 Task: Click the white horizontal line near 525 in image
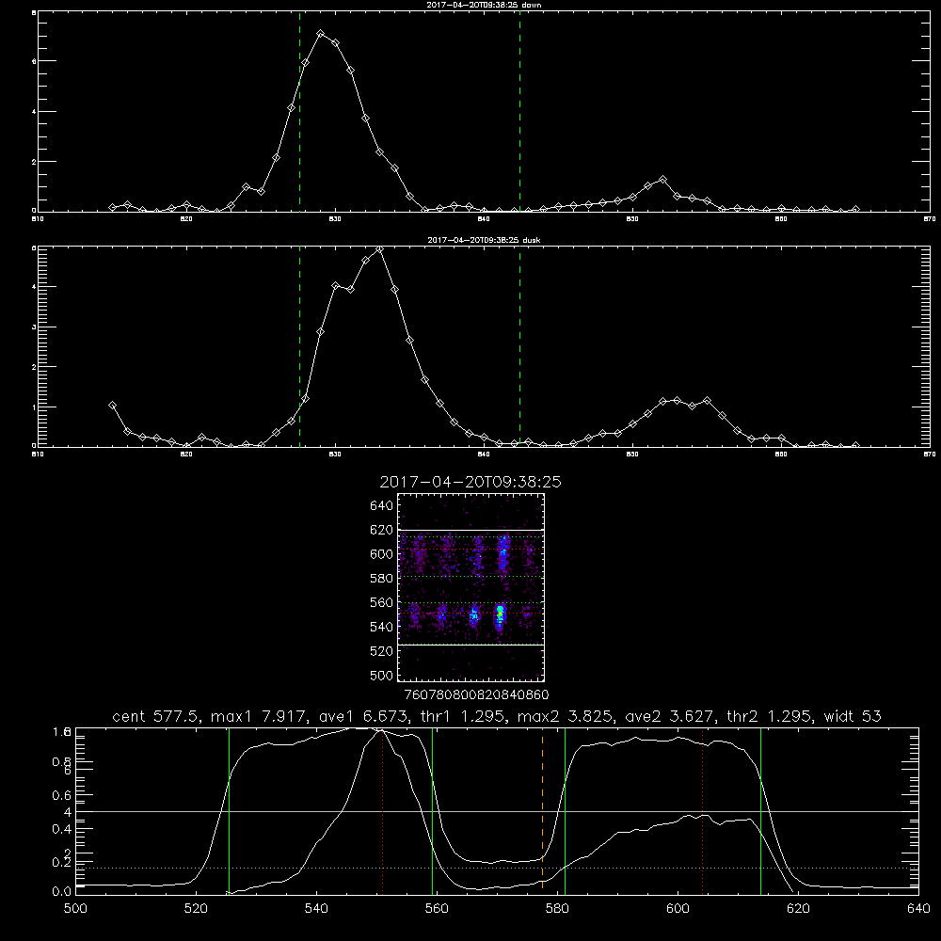470,645
